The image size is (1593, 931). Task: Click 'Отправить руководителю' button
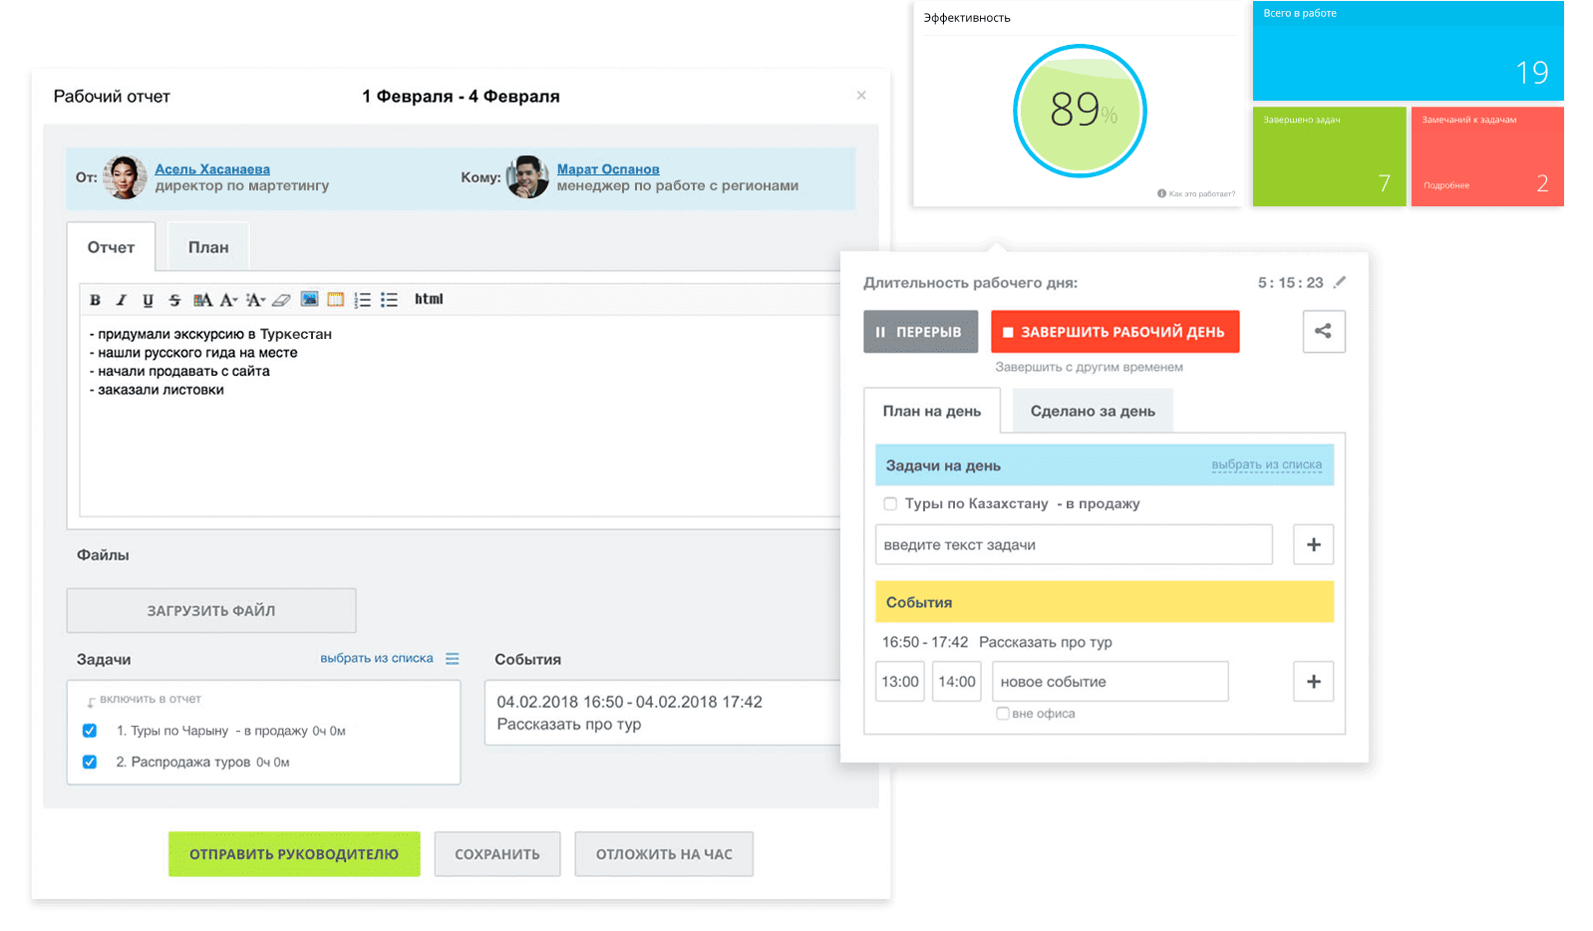[x=294, y=854]
